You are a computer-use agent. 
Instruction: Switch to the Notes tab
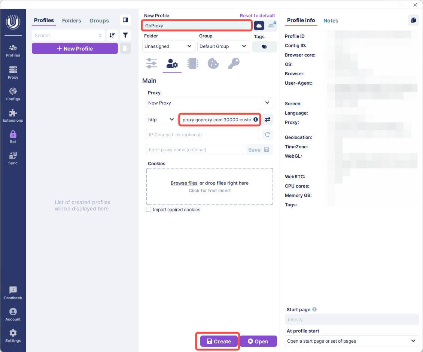click(x=331, y=21)
